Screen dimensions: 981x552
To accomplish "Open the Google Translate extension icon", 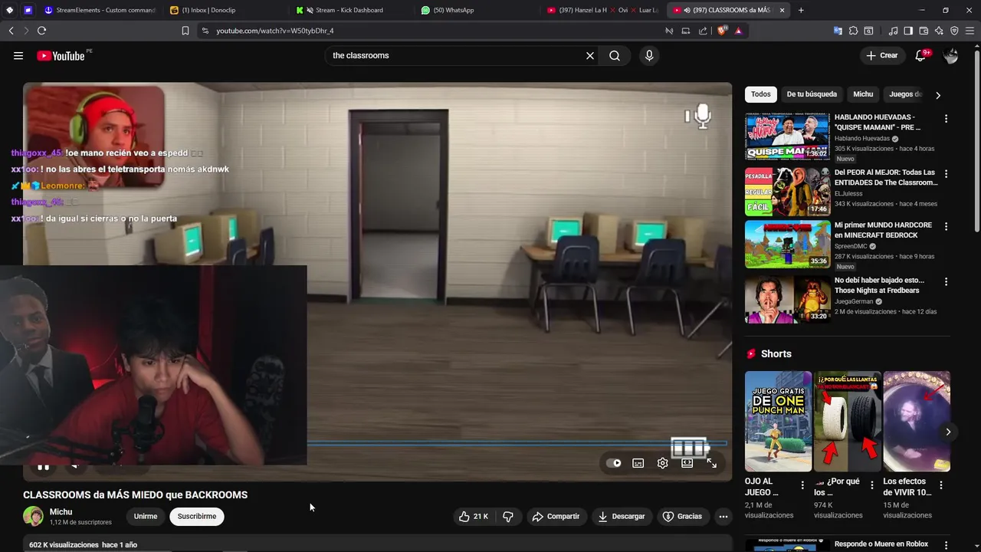I will (x=838, y=31).
